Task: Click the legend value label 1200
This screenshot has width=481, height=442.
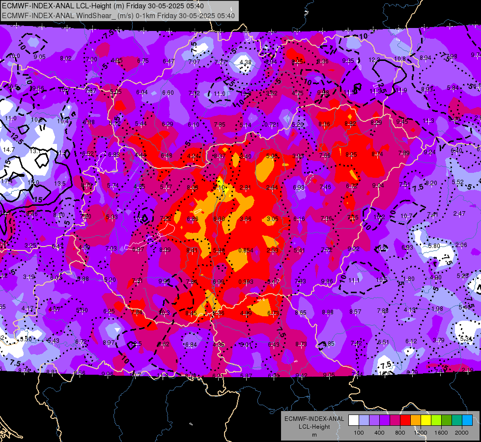Action: (x=421, y=433)
